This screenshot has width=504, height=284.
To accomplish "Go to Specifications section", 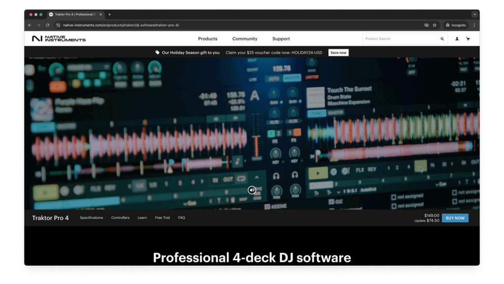I will click(x=91, y=217).
